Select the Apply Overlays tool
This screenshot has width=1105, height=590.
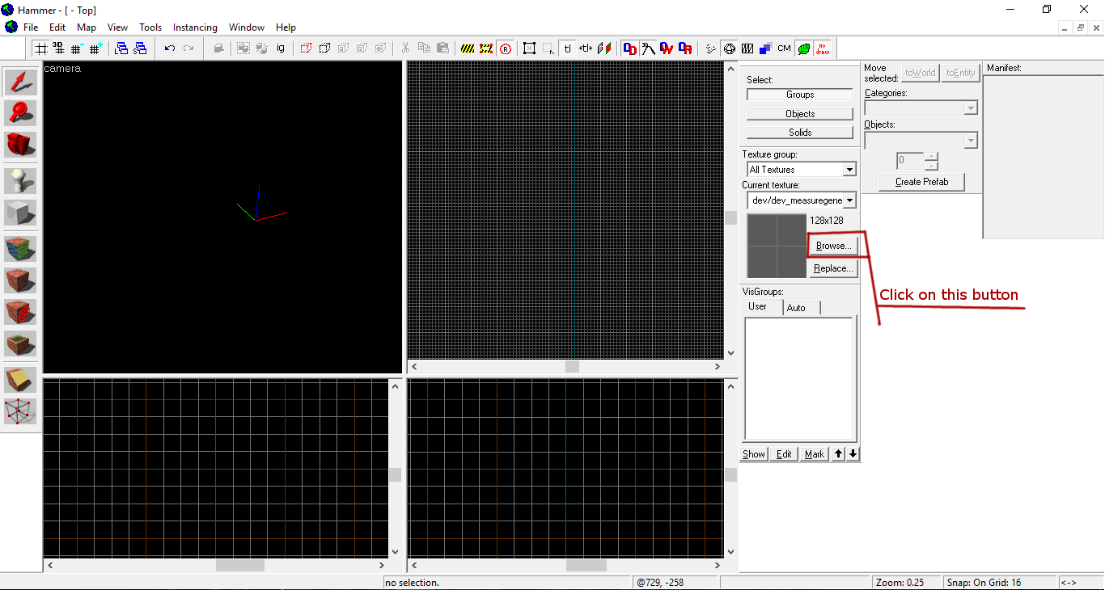(x=20, y=343)
